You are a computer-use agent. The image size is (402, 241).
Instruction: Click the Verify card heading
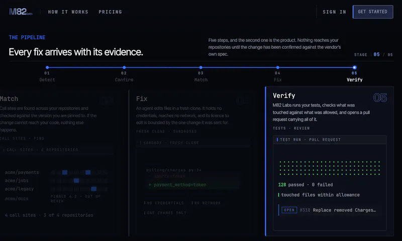284,96
